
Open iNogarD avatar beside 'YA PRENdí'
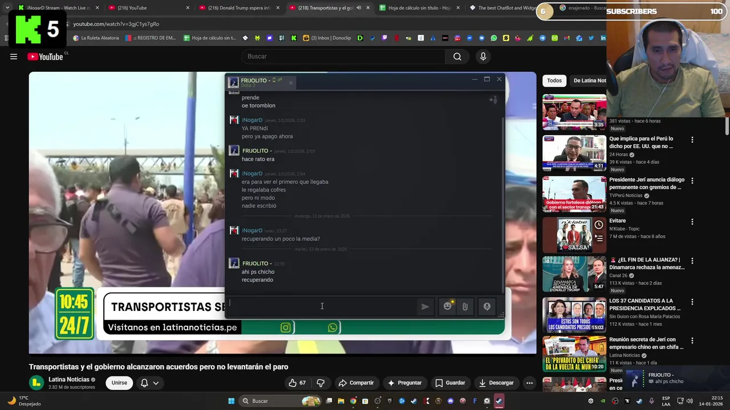tap(234, 120)
